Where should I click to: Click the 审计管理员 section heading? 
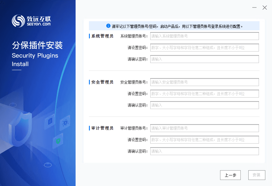[x=102, y=128]
